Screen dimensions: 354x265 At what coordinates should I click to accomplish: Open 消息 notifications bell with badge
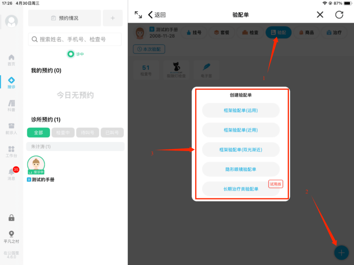[x=12, y=173]
